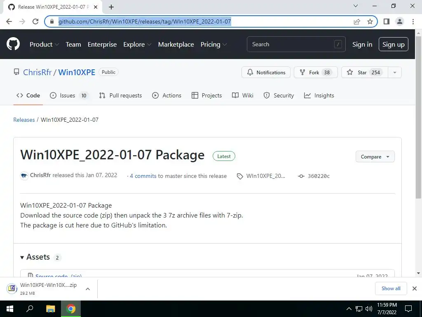The image size is (422, 317).
Task: Click the GitHub Search field
Action: tap(296, 44)
